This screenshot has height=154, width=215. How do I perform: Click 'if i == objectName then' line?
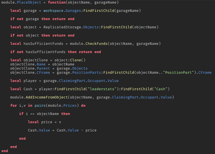pyautogui.click(x=45, y=114)
